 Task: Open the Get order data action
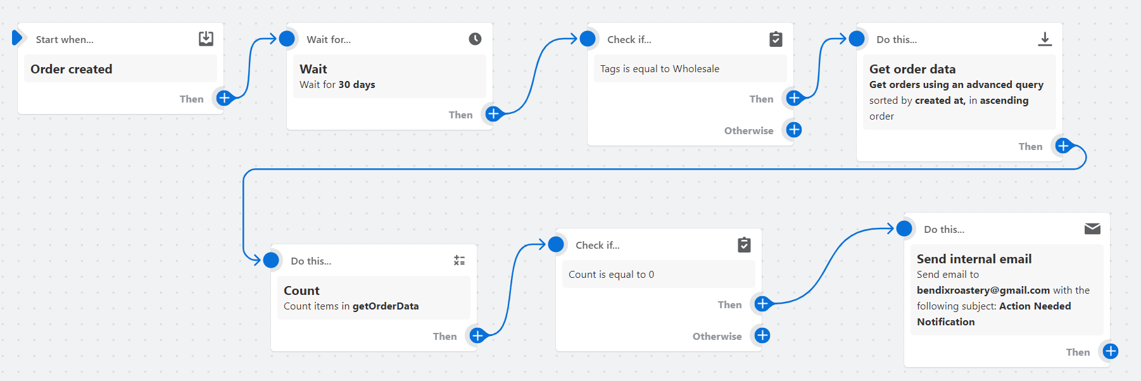tap(959, 92)
